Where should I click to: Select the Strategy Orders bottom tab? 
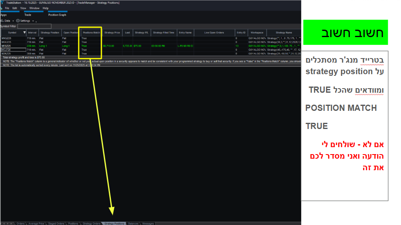tap(91, 223)
